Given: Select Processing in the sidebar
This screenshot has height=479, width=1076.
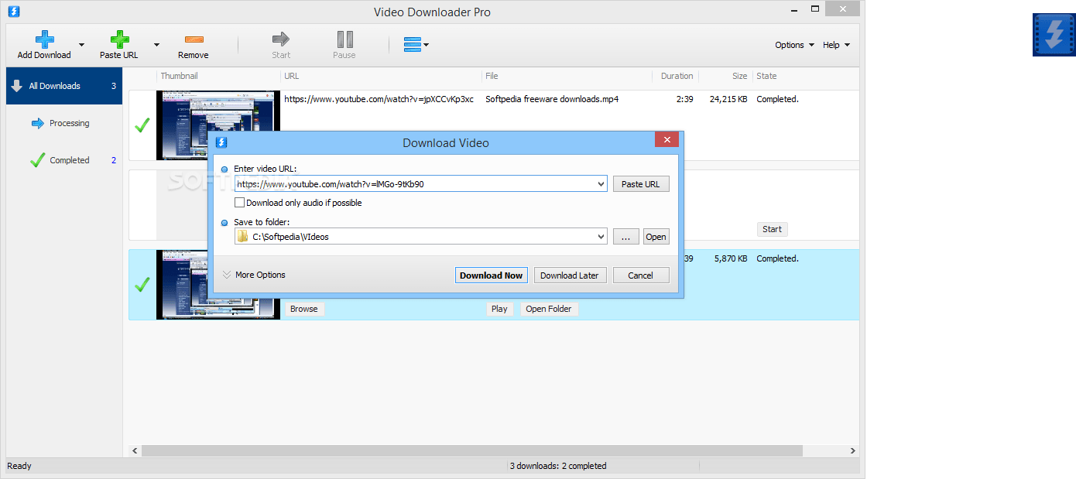Looking at the screenshot, I should click(68, 122).
